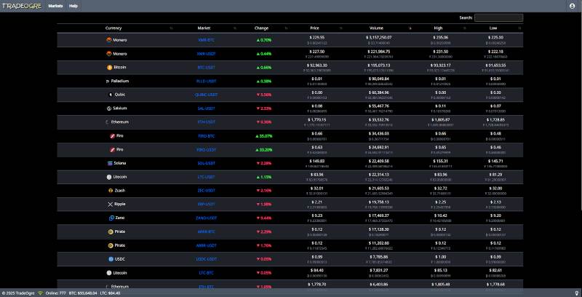Click the lightbulb theme toggle icon
582x297 pixels.
[x=575, y=293]
